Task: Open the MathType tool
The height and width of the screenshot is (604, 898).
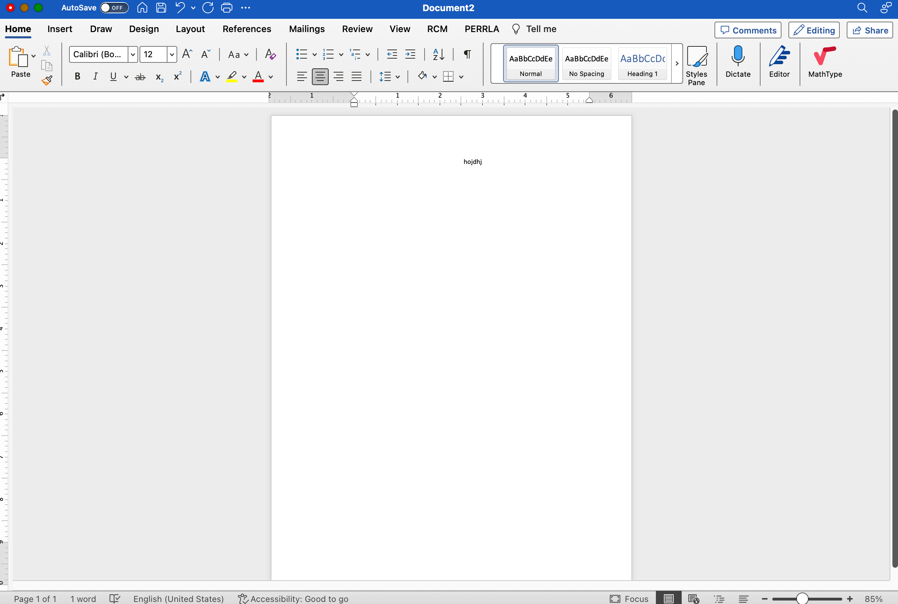Action: pos(825,62)
